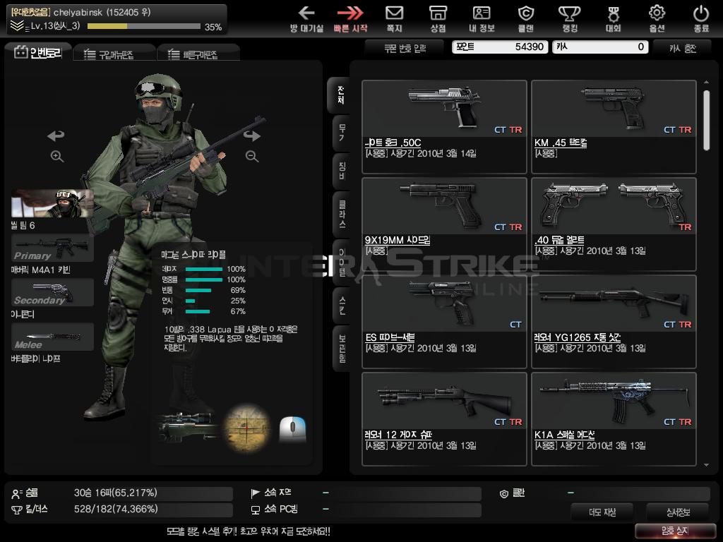This screenshot has height=542, width=723.
Task: Select the 무기 (weapons) vertical category tab
Action: 342,132
